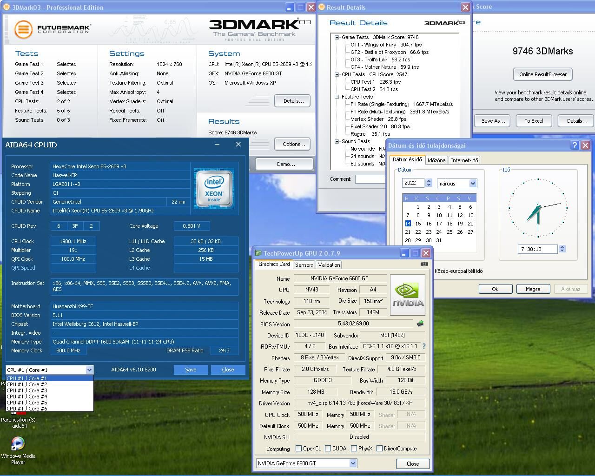The width and height of the screenshot is (595, 476).
Task: Click the date dialog question mark help button
Action: point(575,145)
